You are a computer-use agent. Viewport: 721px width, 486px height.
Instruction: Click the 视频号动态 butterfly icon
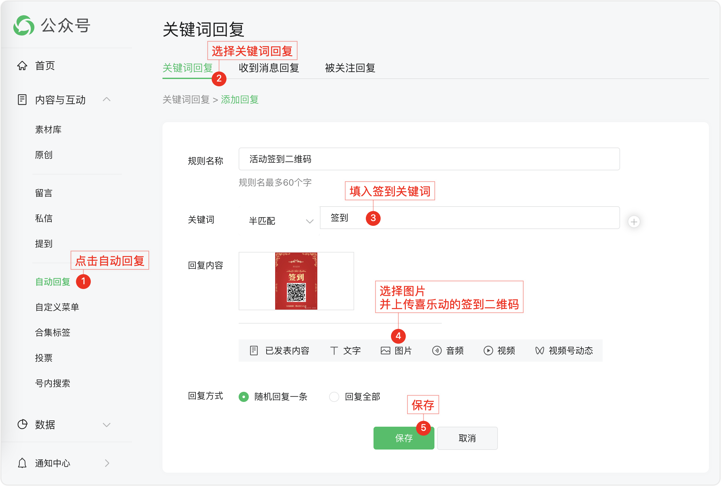point(540,351)
